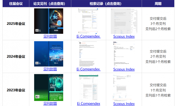Click the green CNIoT 2023 proceedings cover

click(49, 88)
